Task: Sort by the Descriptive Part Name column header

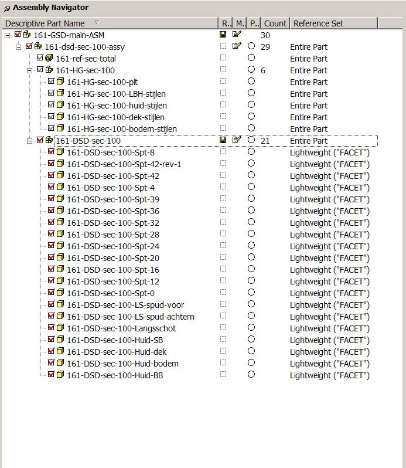Action: [x=110, y=23]
